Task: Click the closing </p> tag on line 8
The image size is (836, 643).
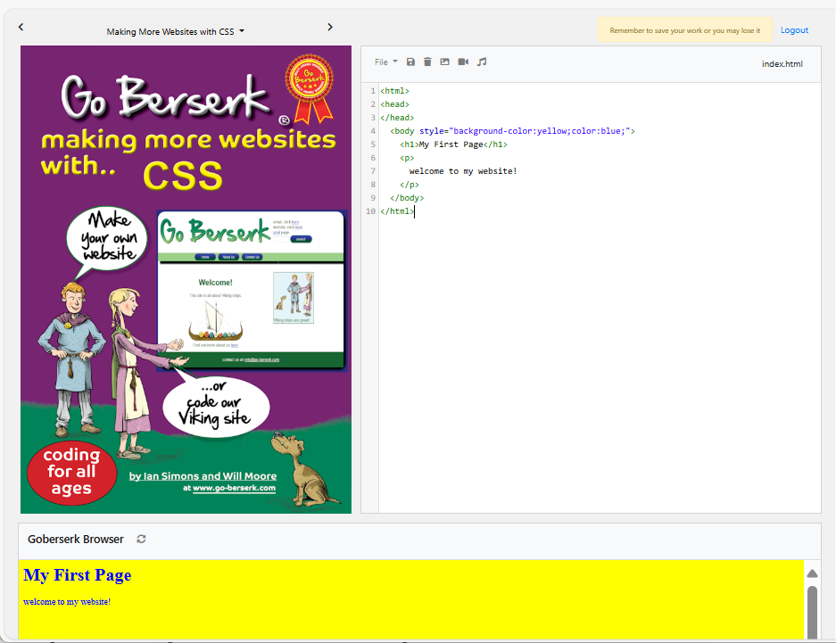Action: [x=410, y=185]
